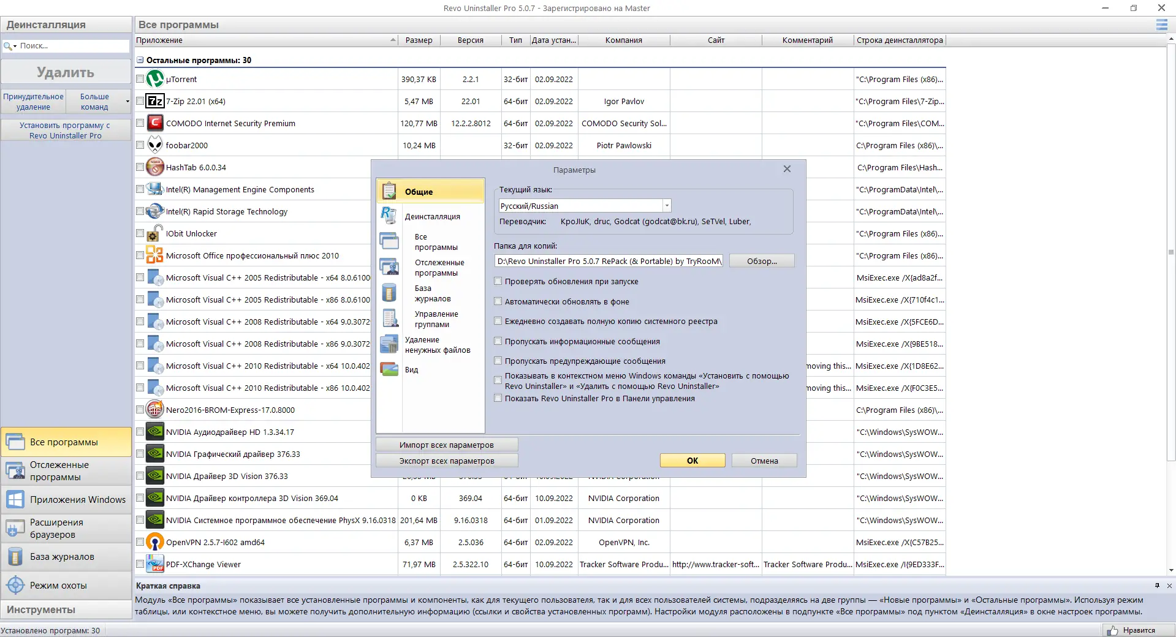
Task: Click the Обзор... browse button
Action: [762, 261]
